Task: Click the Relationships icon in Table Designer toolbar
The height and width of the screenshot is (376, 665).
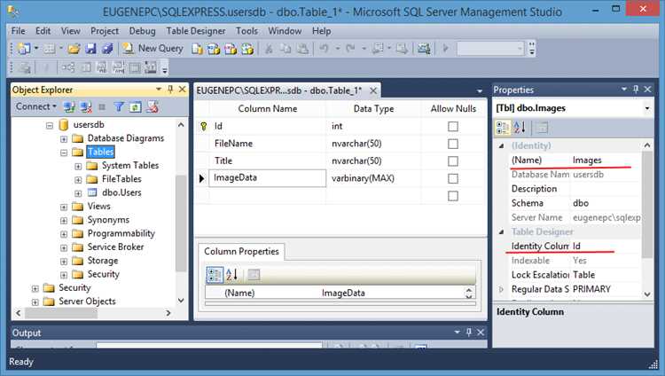Action: (68, 67)
